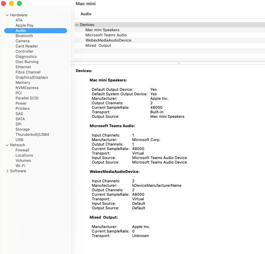Select Mixed Output device row
265x254 pixels.
tap(170, 45)
